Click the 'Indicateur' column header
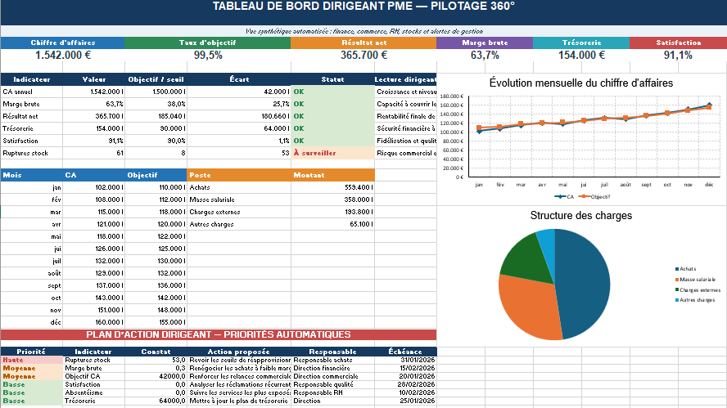The width and height of the screenshot is (727, 408). pyautogui.click(x=32, y=79)
